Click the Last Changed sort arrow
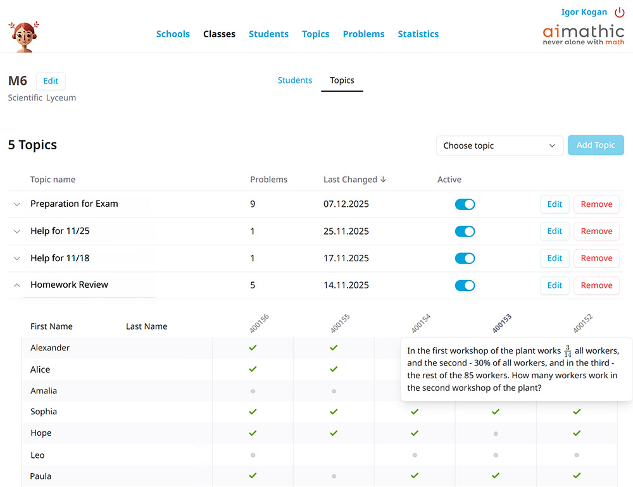This screenshot has width=633, height=487. 383,180
